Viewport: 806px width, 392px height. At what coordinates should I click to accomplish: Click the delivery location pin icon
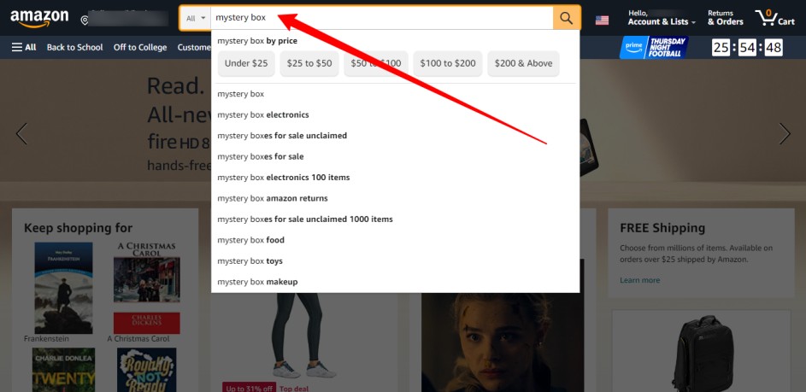tap(85, 20)
